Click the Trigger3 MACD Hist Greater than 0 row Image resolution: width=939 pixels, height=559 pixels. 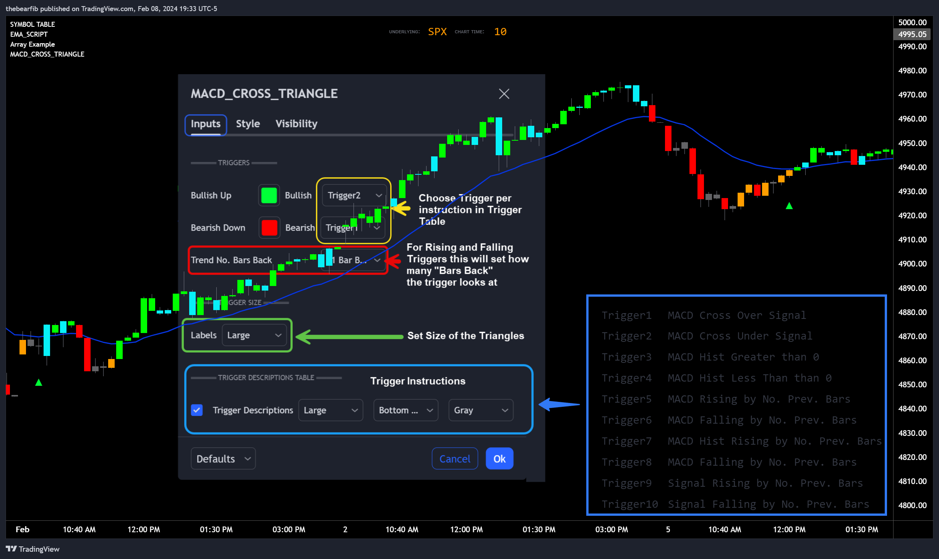pyautogui.click(x=710, y=357)
